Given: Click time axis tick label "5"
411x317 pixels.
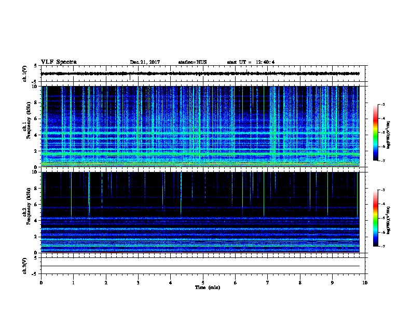Looking at the screenshot, I should point(203,283).
